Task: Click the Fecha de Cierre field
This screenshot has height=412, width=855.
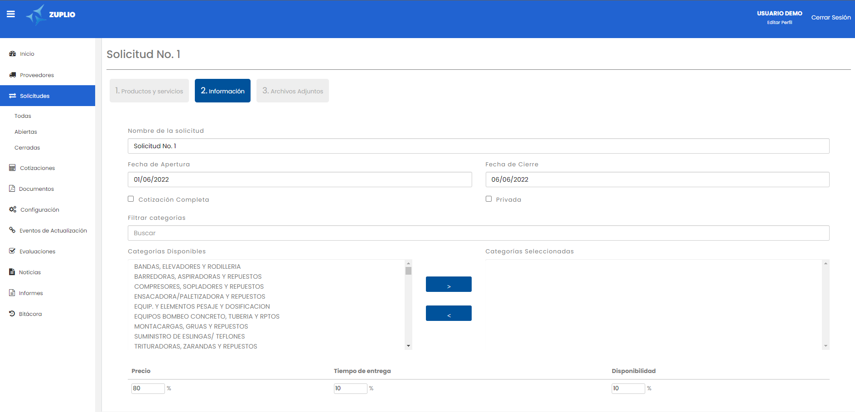Action: coord(657,179)
